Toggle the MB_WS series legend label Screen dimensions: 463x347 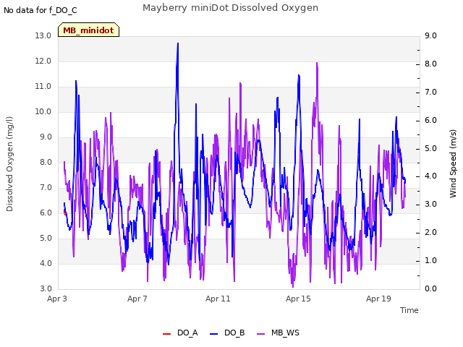coord(285,333)
